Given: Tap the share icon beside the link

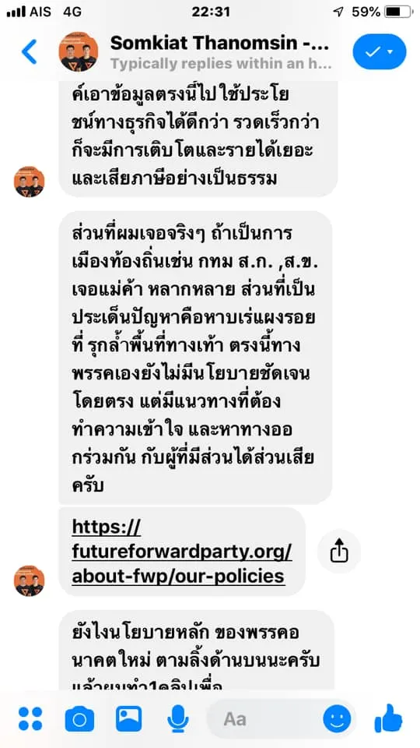Looking at the screenshot, I should (339, 552).
